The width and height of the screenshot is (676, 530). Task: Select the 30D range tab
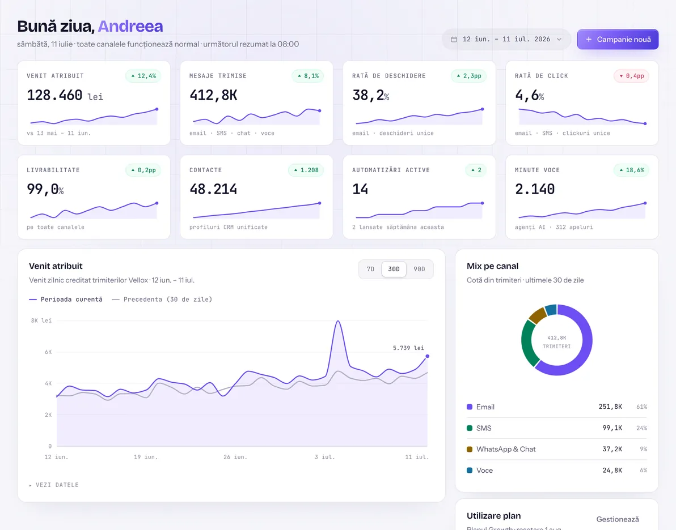click(x=394, y=269)
